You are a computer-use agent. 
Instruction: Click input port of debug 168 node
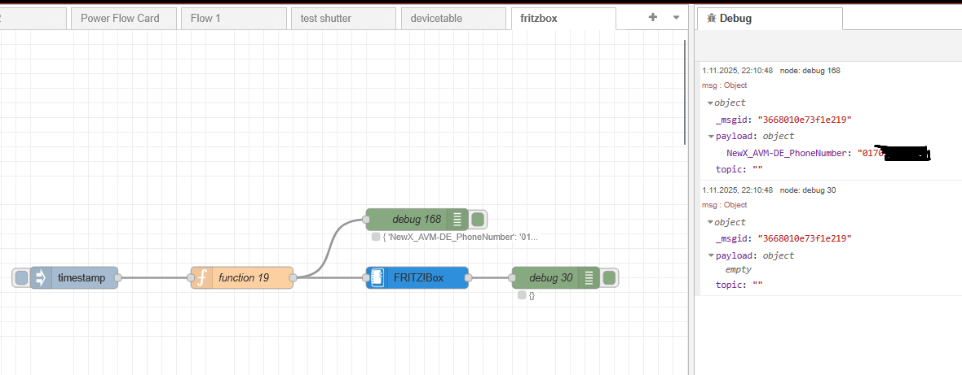tap(366, 219)
